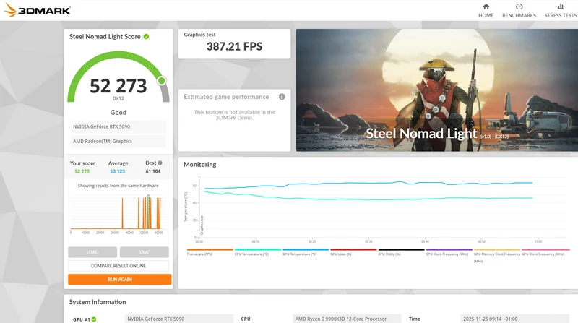Open the Home section
This screenshot has width=578, height=323.
(x=486, y=11)
